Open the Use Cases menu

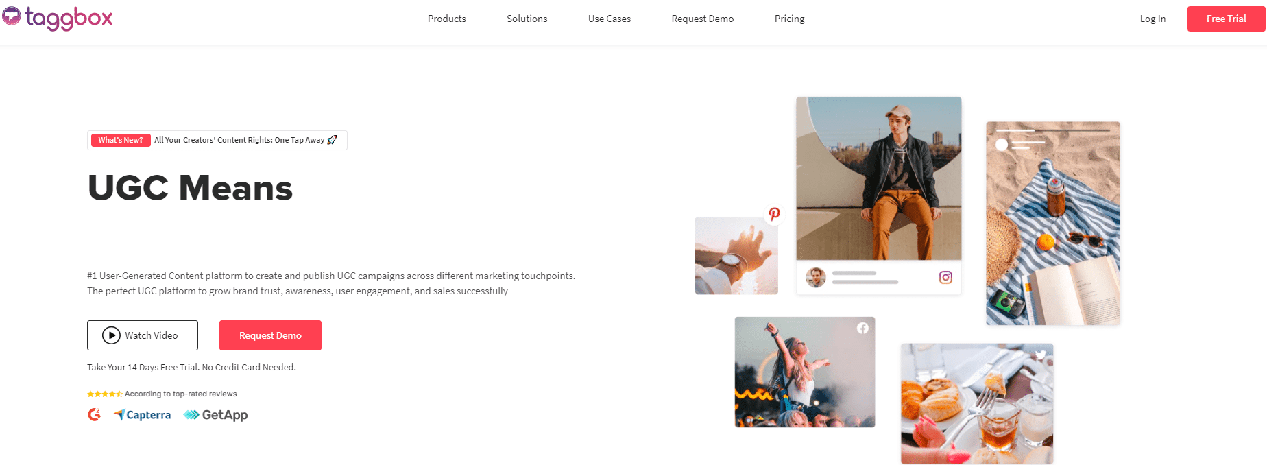click(610, 19)
